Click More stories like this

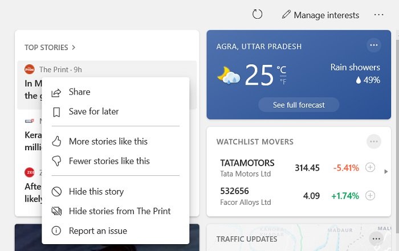tap(108, 141)
